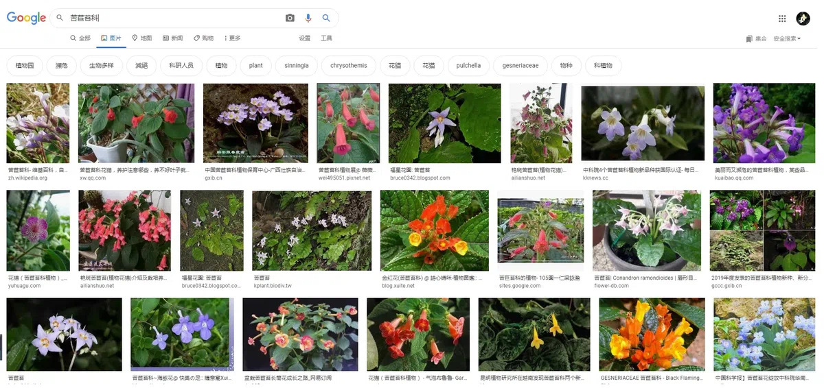Filter by the chrysothemis chip
Screen dimensions: 824x388
349,66
